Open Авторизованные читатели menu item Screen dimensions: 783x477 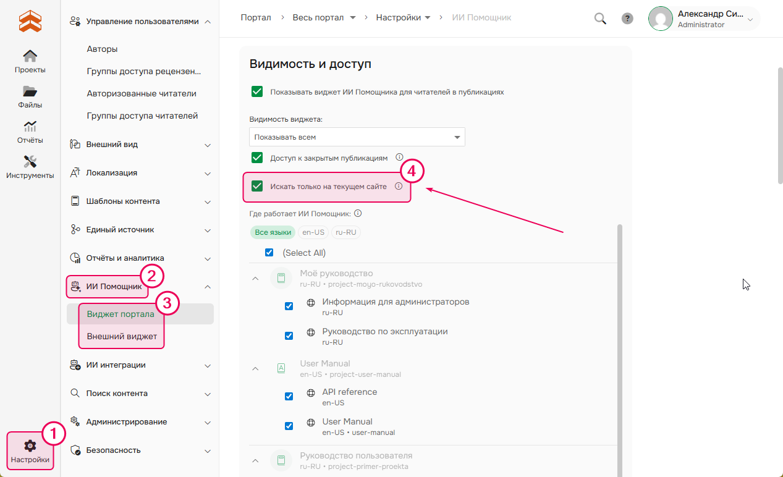coord(142,93)
